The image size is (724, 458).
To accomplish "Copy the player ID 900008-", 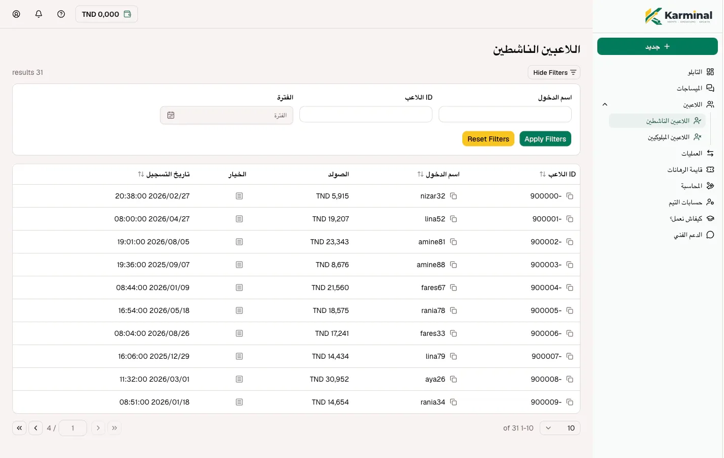I will click(x=570, y=379).
